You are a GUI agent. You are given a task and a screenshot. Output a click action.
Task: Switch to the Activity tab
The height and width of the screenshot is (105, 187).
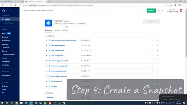tap(57, 30)
